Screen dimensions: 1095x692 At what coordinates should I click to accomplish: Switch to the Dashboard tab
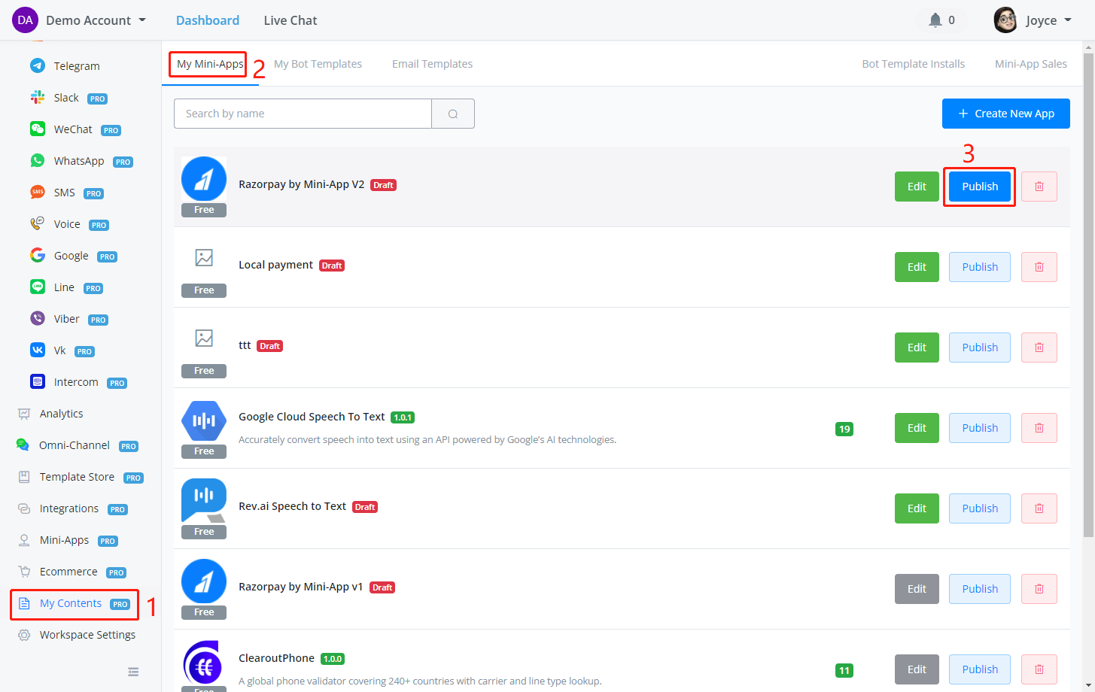pos(208,20)
